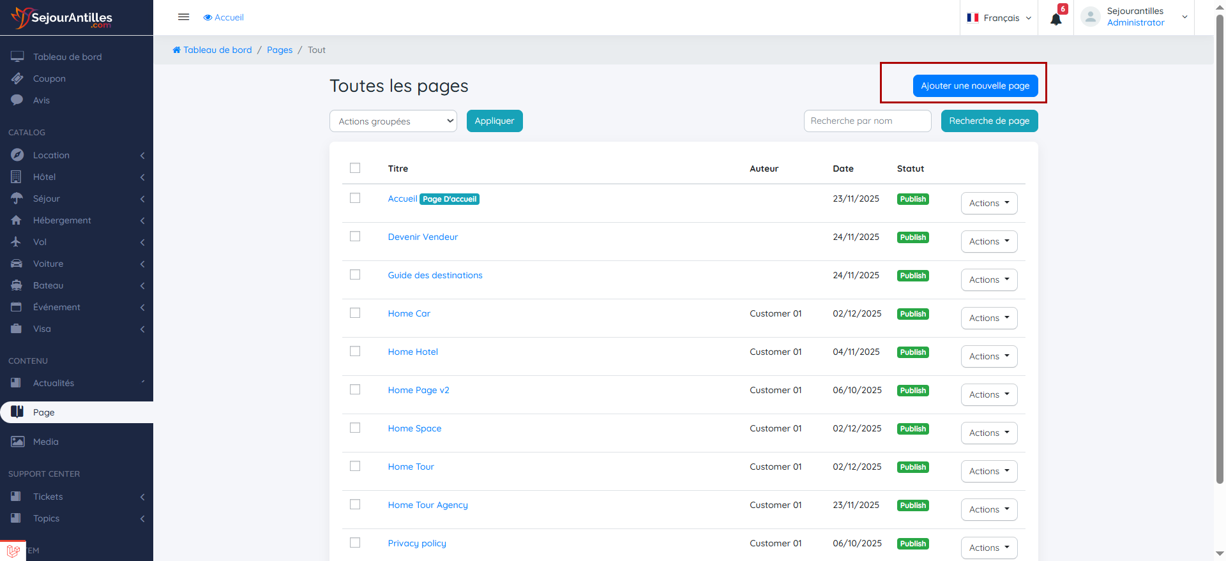
Task: Focus the Recherche par nom search field
Action: pyautogui.click(x=867, y=121)
